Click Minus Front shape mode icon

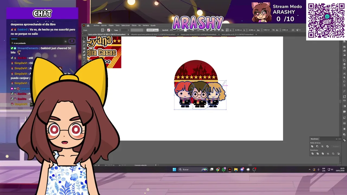point(317,146)
